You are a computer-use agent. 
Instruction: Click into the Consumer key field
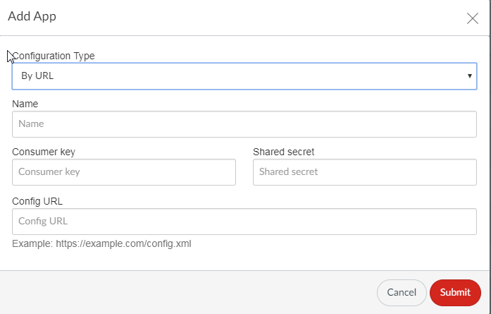(124, 171)
